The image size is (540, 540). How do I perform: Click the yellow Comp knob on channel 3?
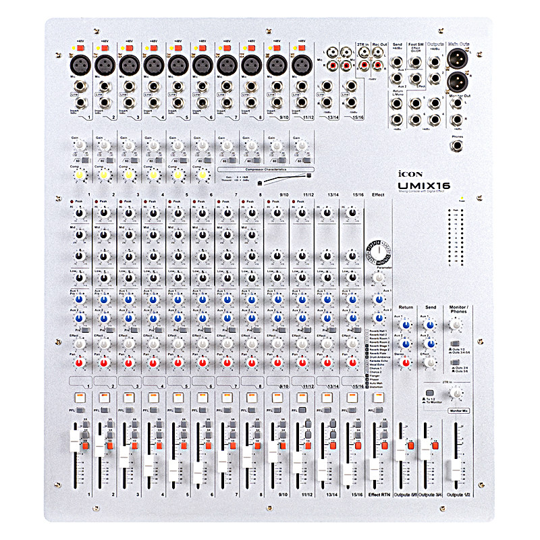click(x=129, y=175)
